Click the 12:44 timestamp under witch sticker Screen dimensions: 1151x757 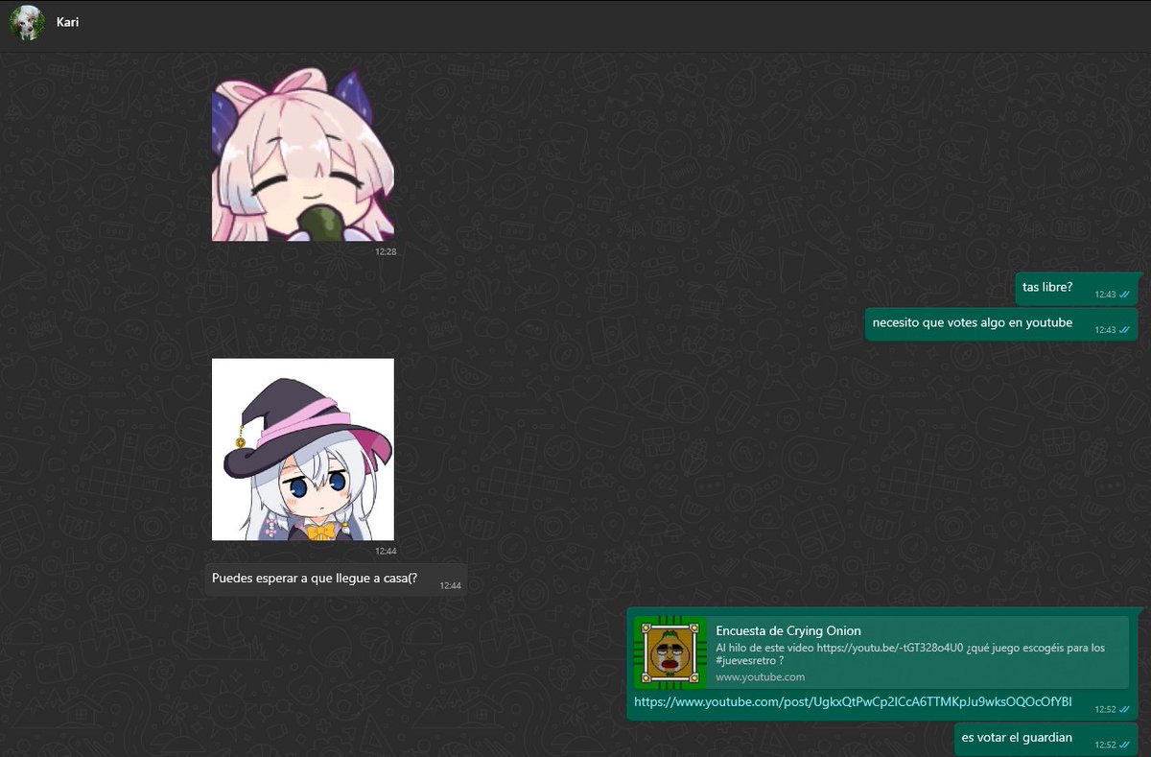[x=386, y=551]
